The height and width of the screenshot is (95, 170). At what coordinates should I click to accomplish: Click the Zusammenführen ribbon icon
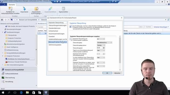point(50,9)
